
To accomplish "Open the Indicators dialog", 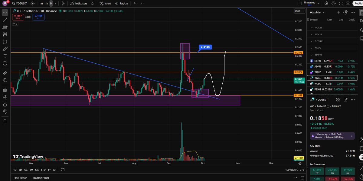I will pos(79,4).
